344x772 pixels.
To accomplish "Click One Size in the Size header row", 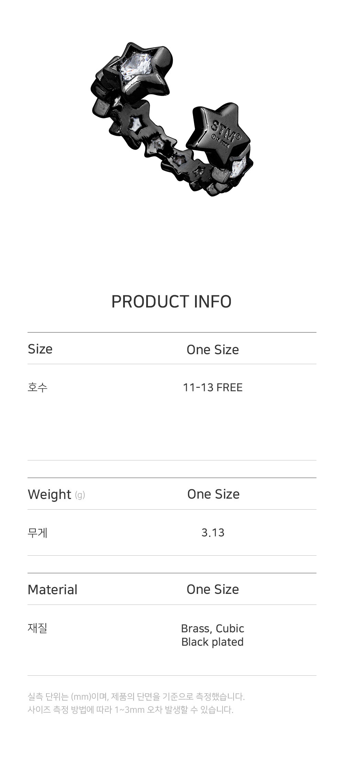I will point(213,350).
